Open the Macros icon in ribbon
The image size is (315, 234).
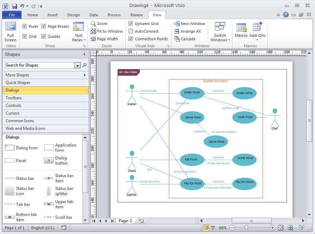click(241, 28)
